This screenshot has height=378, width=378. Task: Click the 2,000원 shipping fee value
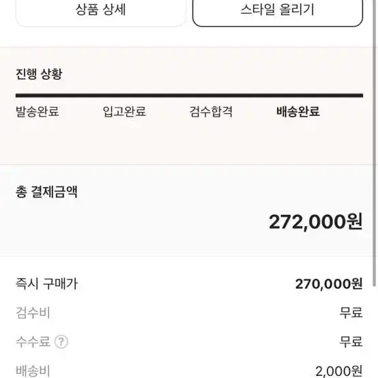pos(339,371)
